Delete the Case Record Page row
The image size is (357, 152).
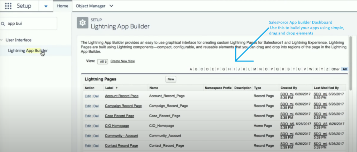(x=96, y=116)
